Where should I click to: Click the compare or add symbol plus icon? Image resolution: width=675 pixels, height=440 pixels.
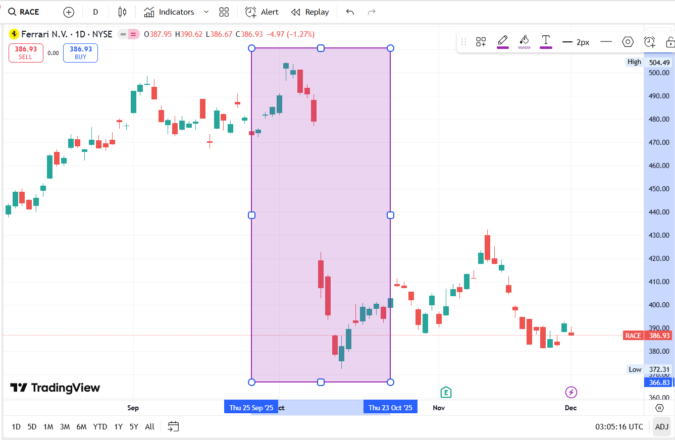pyautogui.click(x=69, y=12)
